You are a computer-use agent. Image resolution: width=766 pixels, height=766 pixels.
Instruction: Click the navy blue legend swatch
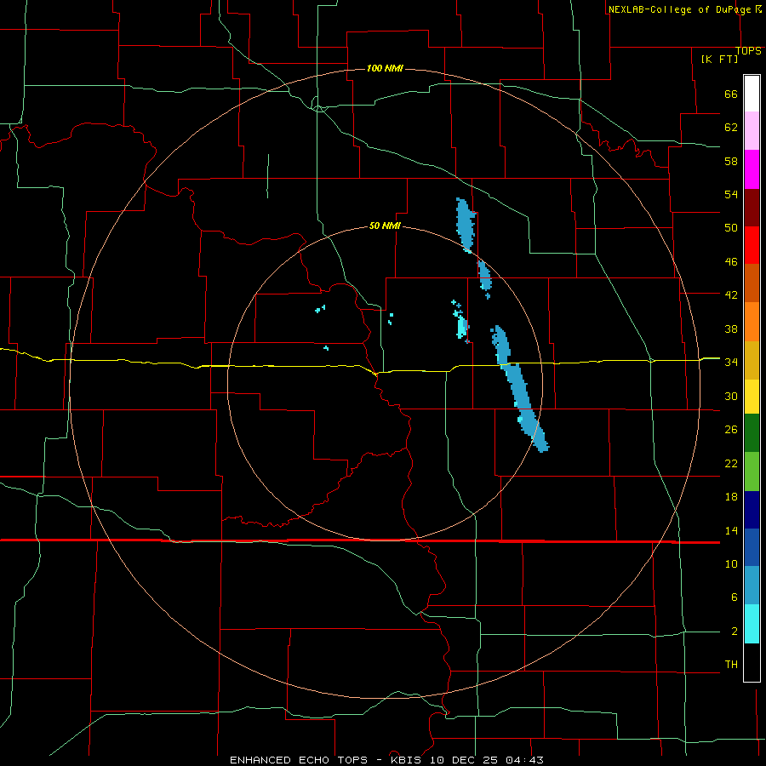pos(752,510)
